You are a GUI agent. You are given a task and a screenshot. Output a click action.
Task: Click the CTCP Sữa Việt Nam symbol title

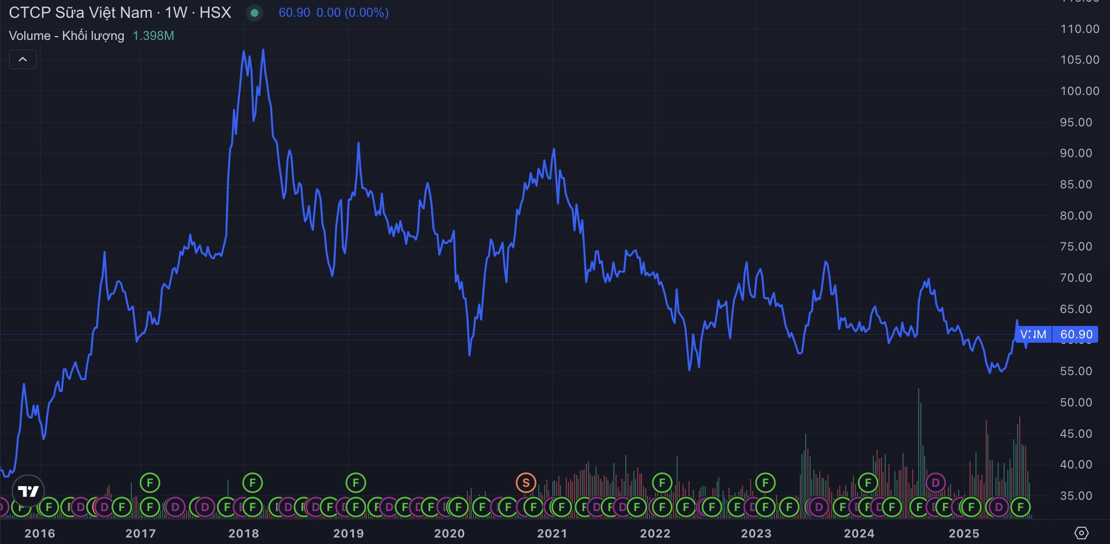(81, 13)
